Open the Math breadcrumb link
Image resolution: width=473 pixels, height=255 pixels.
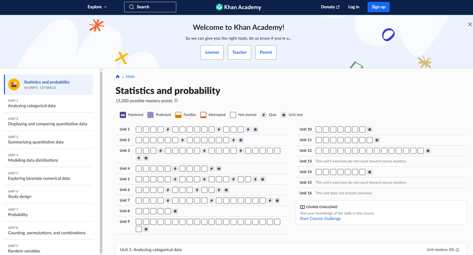(x=130, y=77)
